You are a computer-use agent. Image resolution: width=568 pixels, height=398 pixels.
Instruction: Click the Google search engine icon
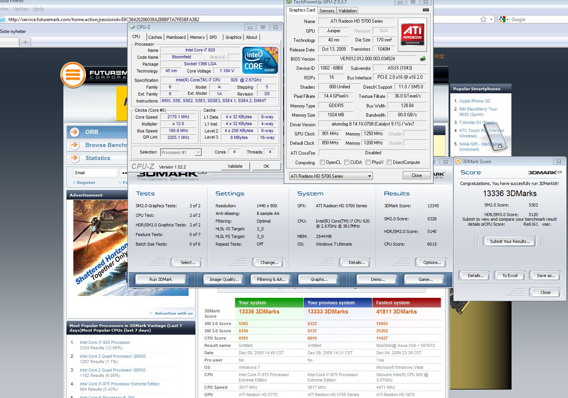coord(502,19)
